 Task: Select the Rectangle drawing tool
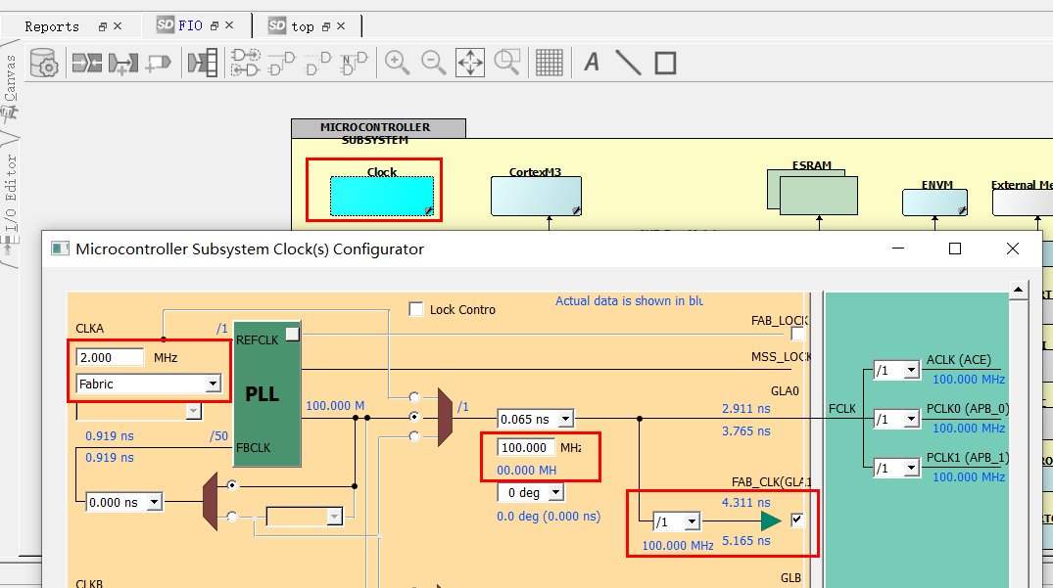664,63
